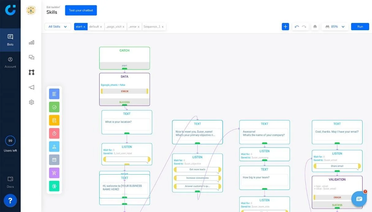This screenshot has height=212, width=372.
Task: Switch to the Sequence_1 skill tab
Action: (x=152, y=27)
